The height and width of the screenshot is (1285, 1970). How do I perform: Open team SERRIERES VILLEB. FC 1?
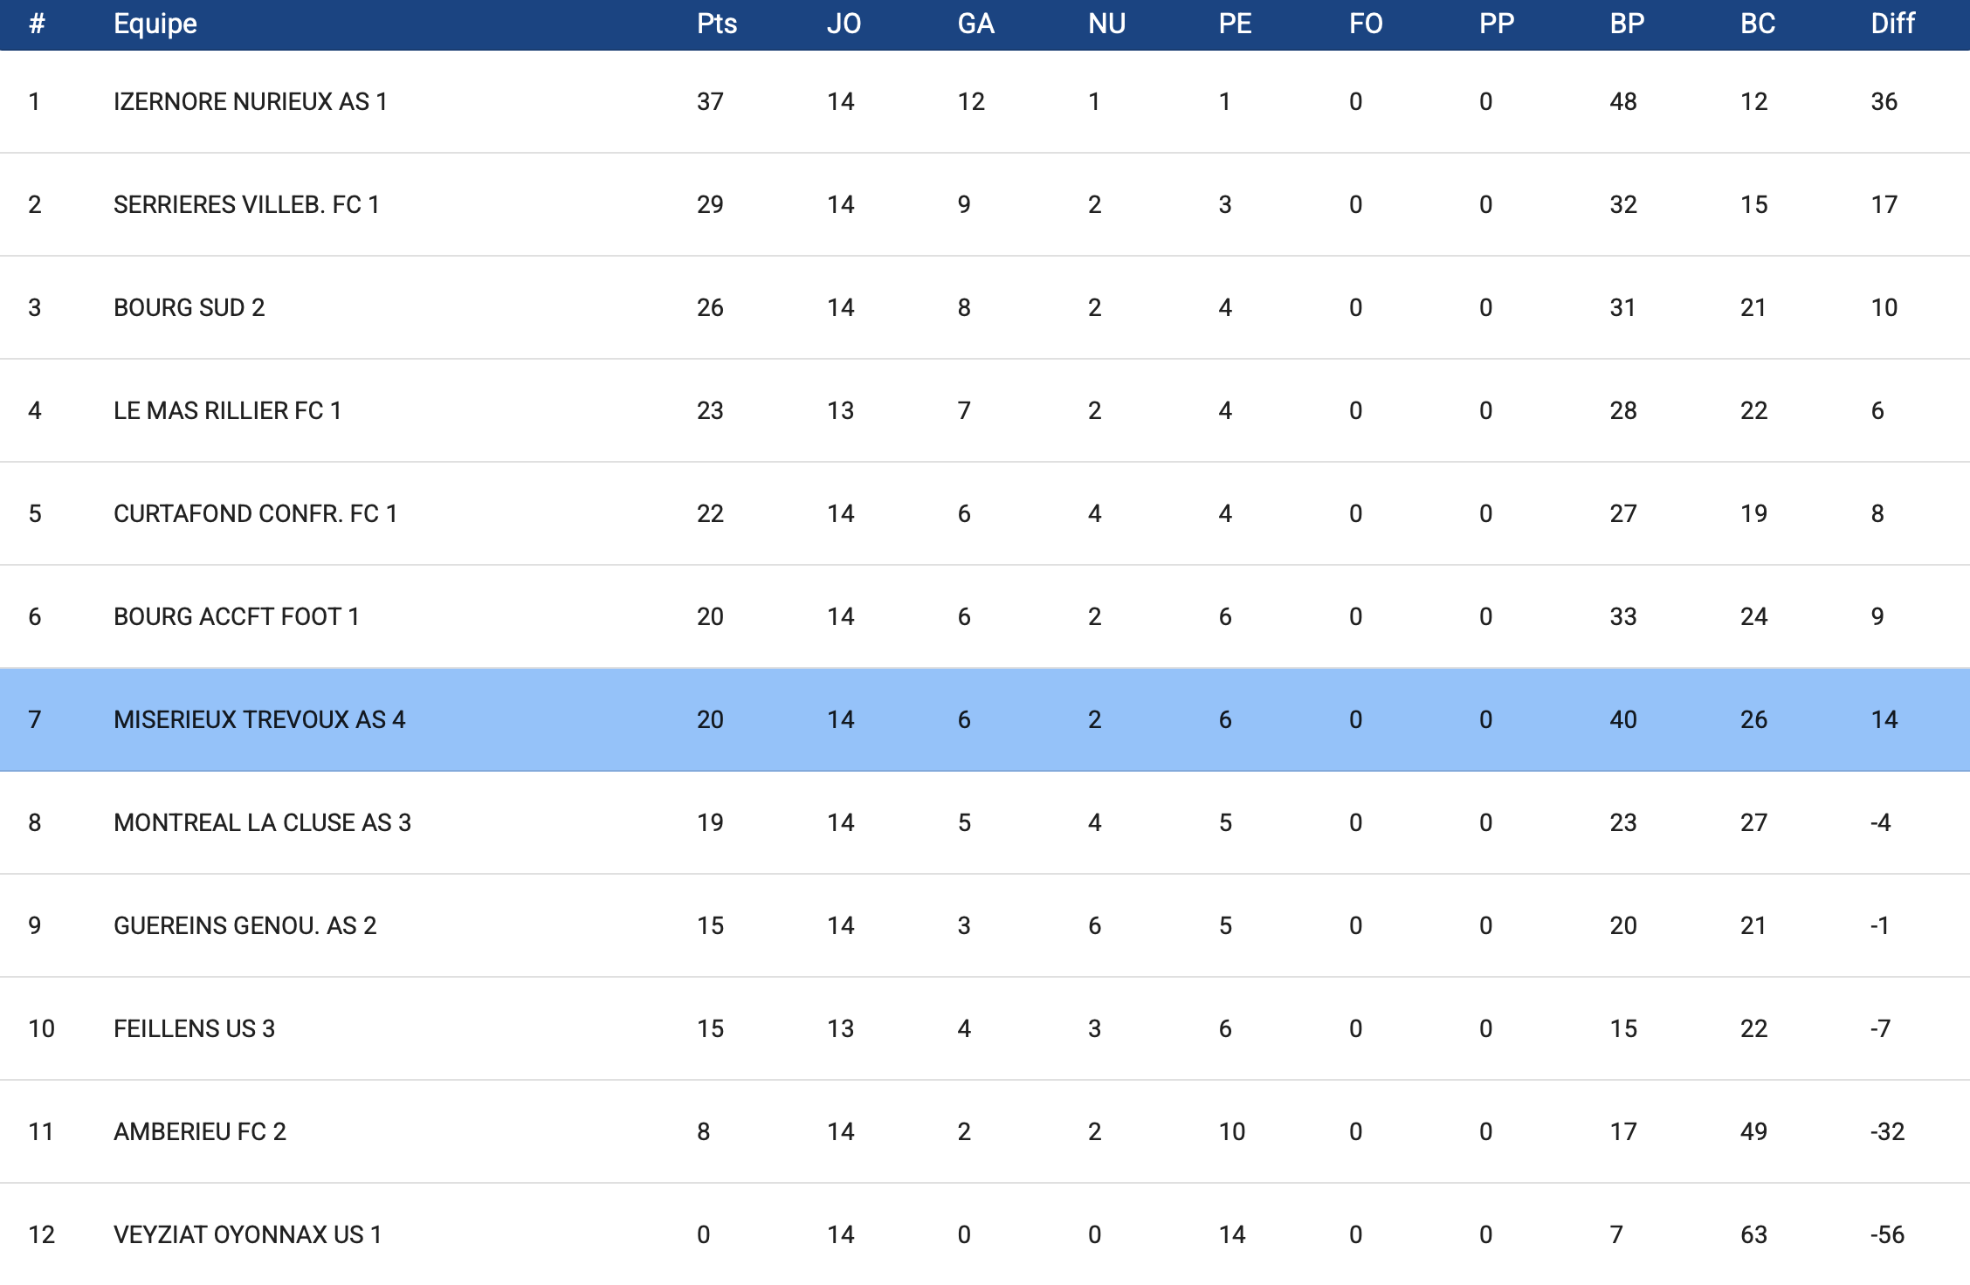tap(246, 205)
